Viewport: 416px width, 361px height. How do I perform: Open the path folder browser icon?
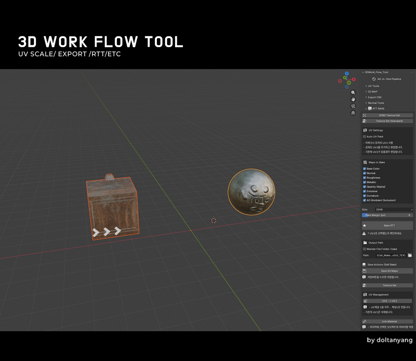click(410, 255)
